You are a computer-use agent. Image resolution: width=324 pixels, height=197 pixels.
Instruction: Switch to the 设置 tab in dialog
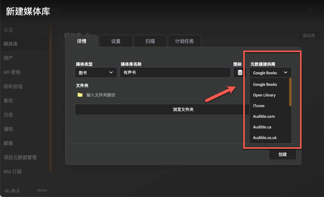coord(116,41)
